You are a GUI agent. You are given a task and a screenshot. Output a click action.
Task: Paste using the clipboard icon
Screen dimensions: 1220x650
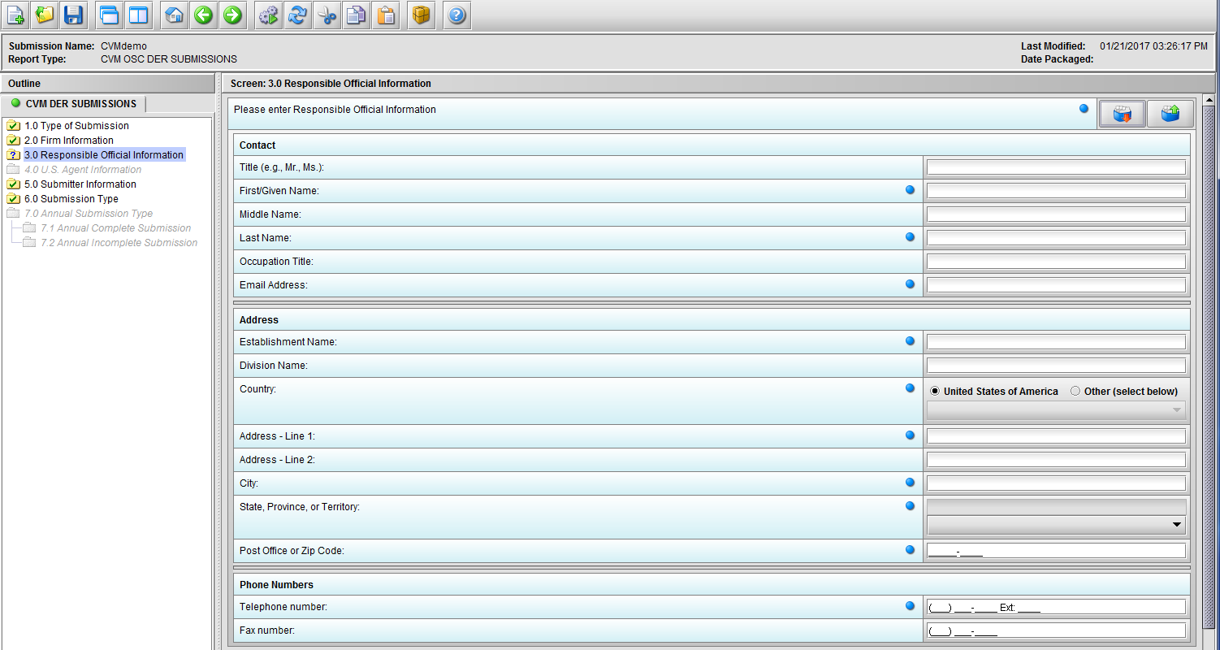[x=386, y=15]
